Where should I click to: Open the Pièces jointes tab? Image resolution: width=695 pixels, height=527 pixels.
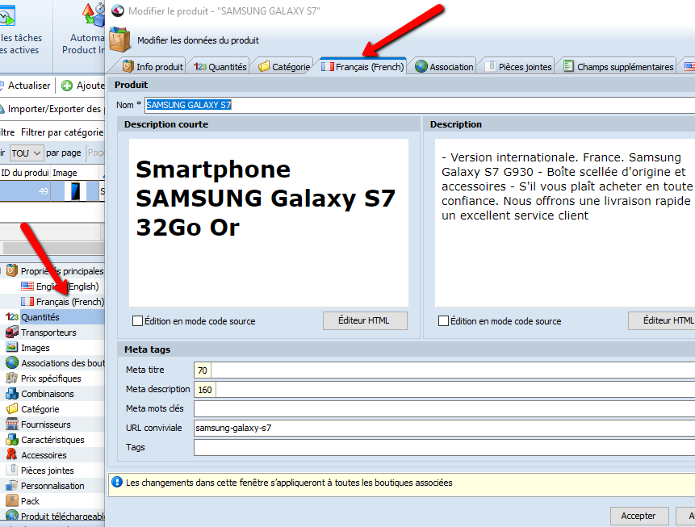click(x=517, y=66)
